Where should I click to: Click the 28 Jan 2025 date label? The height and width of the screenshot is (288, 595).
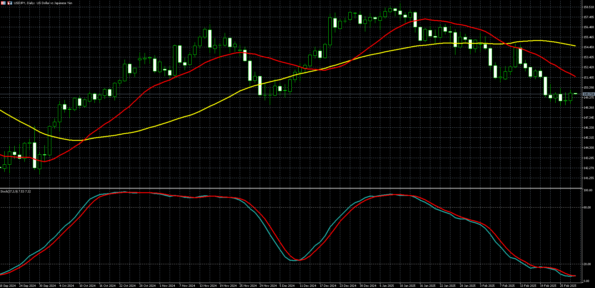coord(468,286)
